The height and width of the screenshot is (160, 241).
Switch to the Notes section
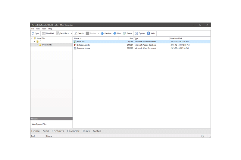[97, 131]
